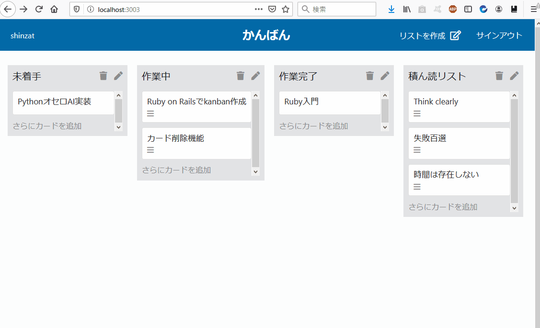Click the compose icon next to リストを作成
The image size is (540, 328).
456,35
